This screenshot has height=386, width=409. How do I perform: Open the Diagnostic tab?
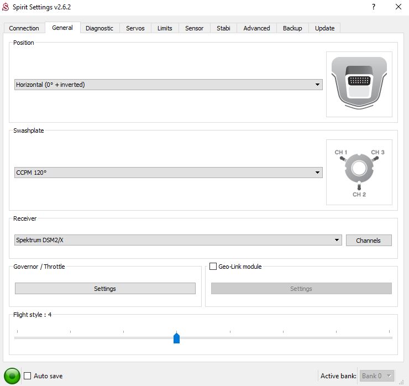99,28
